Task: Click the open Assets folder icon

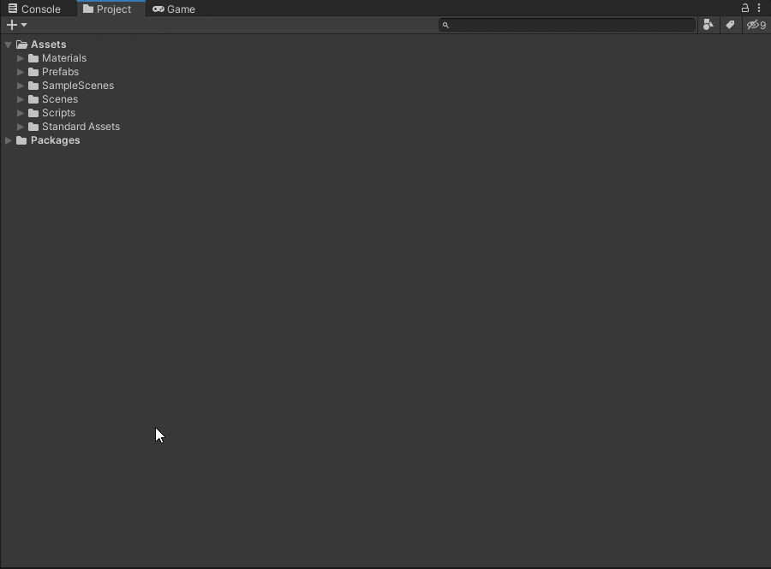Action: point(21,44)
